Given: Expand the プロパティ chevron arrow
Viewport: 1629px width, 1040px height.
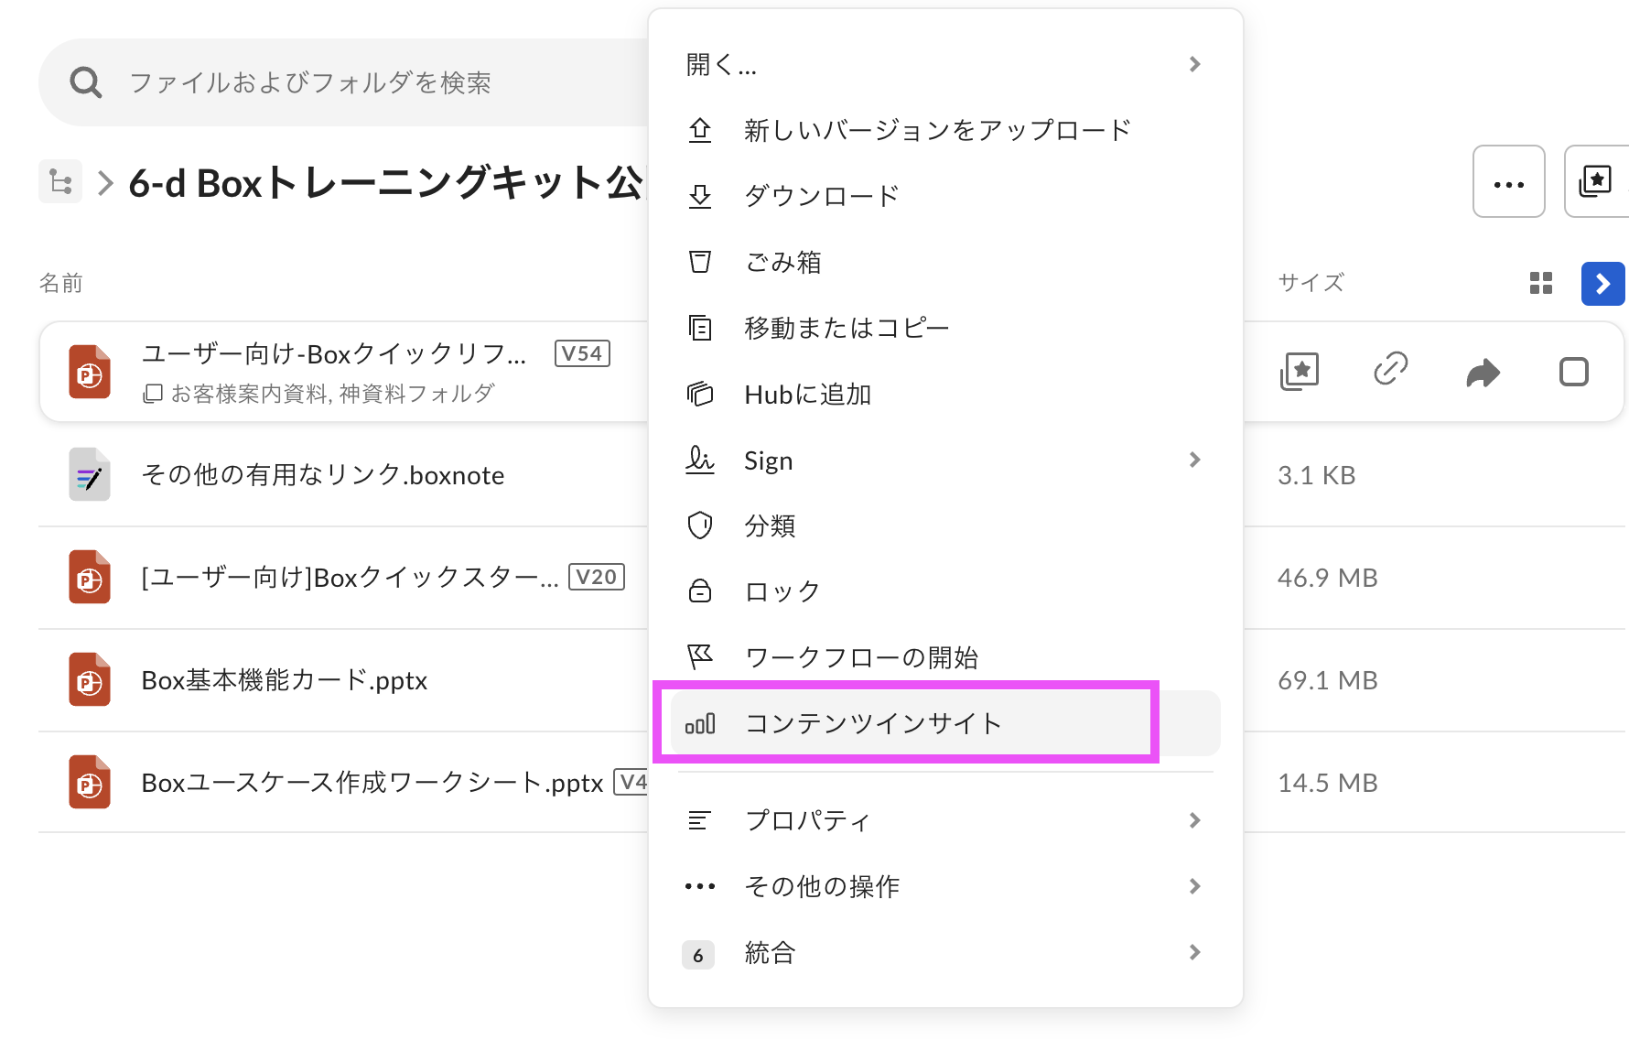Looking at the screenshot, I should [1194, 820].
